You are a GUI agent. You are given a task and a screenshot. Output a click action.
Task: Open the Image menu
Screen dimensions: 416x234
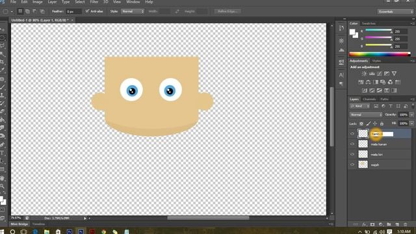[x=38, y=2]
